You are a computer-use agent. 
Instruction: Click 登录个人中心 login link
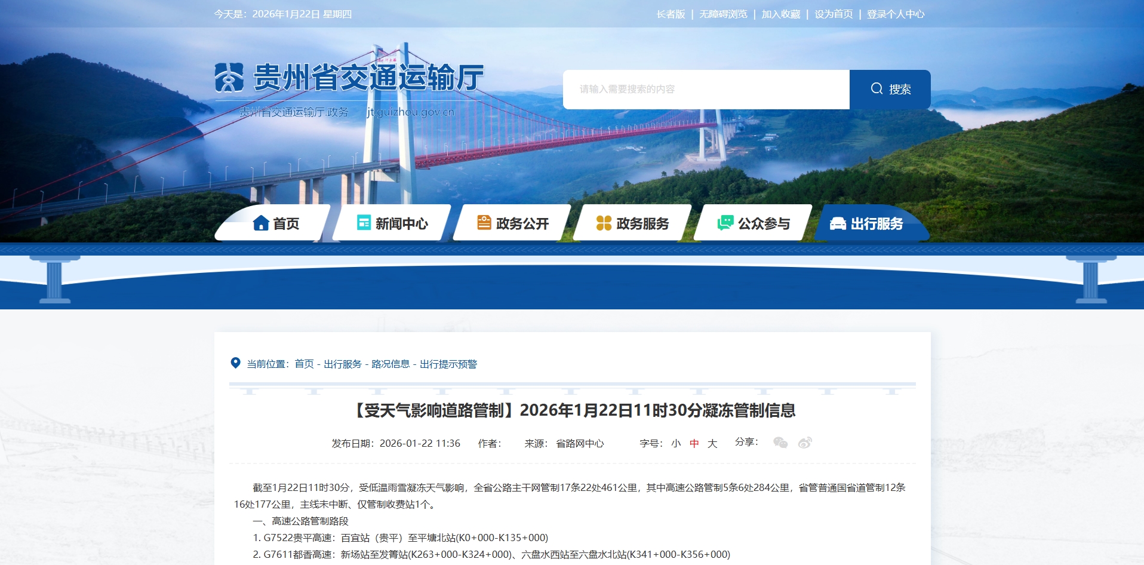point(895,14)
